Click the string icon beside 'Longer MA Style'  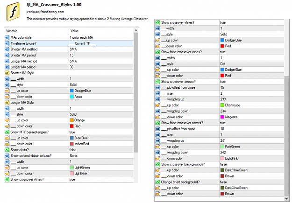[x=7, y=103]
